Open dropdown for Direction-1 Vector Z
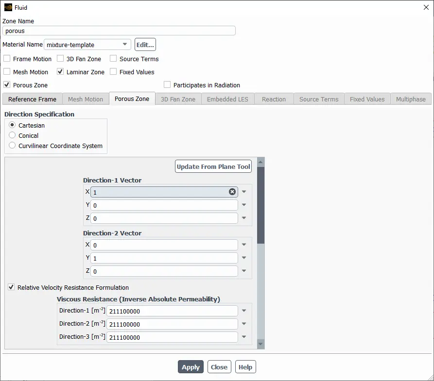434x381 pixels. [244, 218]
